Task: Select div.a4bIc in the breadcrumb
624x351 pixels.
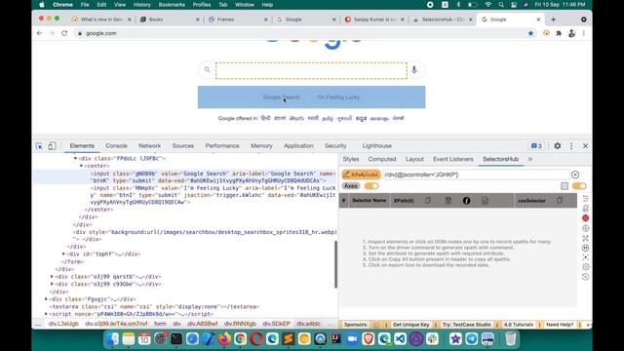Action: [x=308, y=324]
